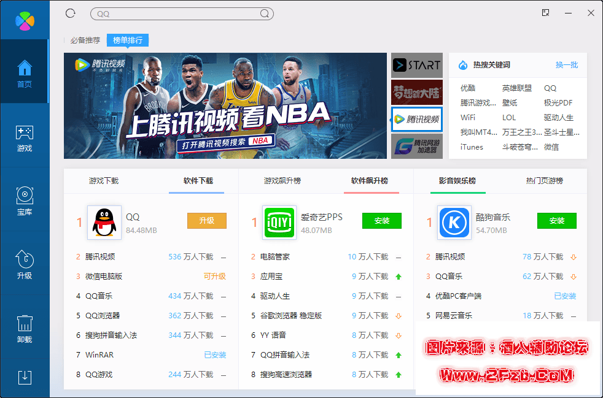Click the magnifier search icon
This screenshot has width=603, height=398.
click(x=265, y=13)
